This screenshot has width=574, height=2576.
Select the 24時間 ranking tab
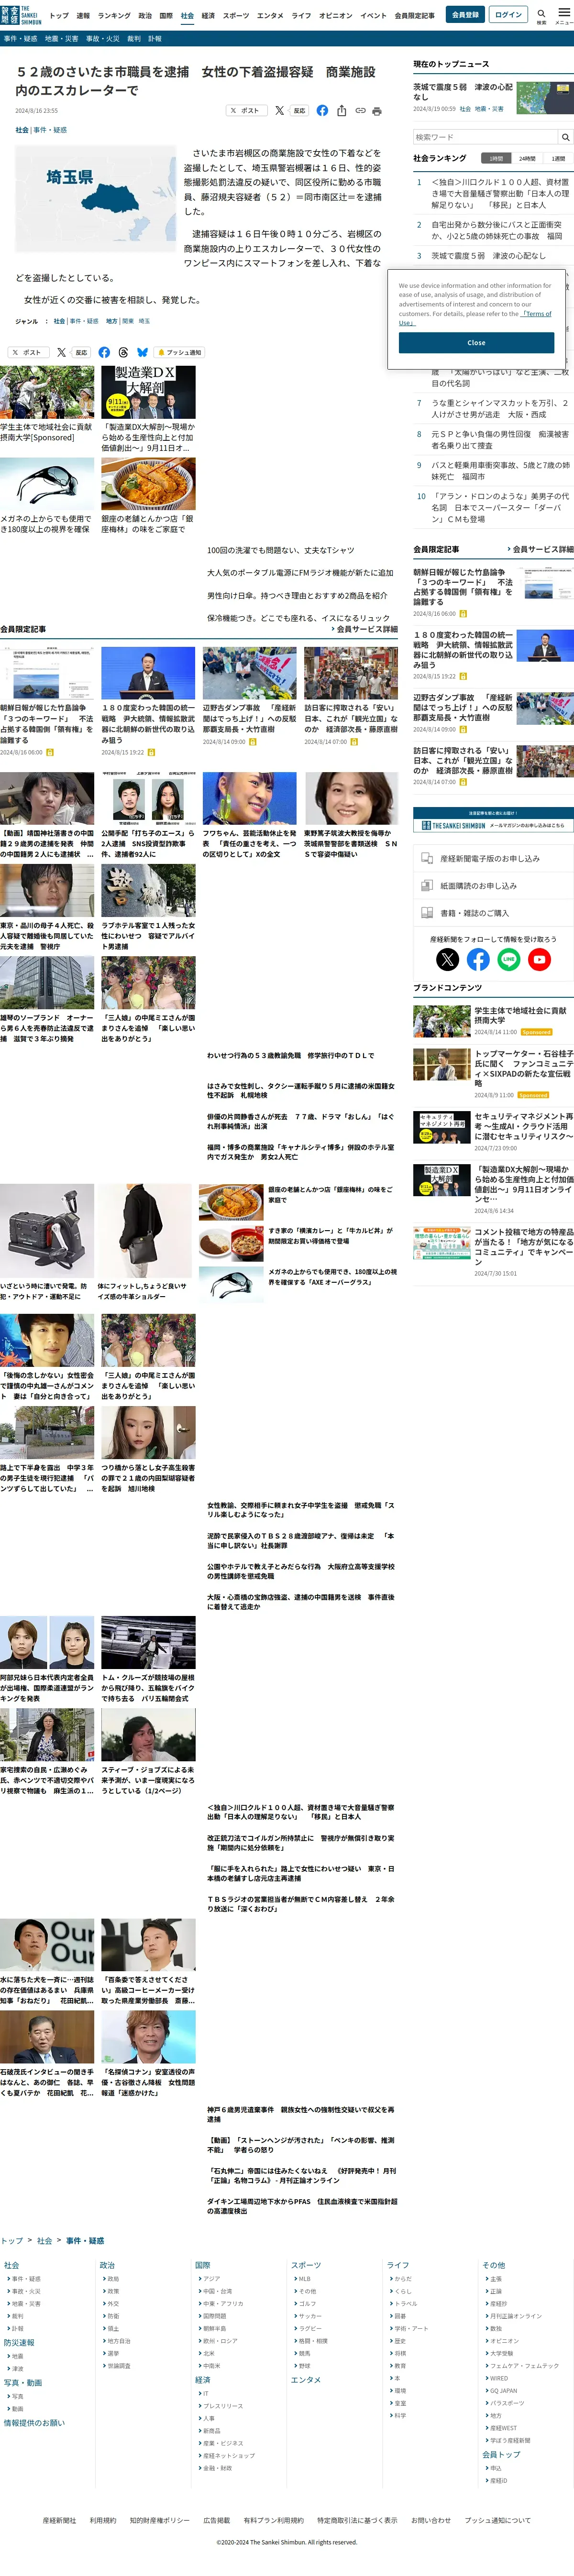[526, 158]
